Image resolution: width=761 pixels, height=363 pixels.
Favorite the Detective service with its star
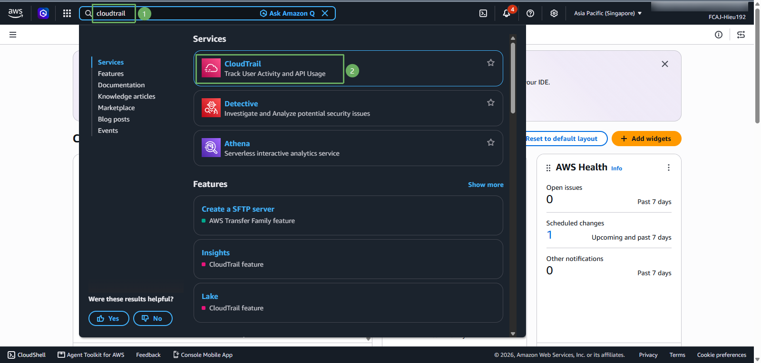pos(491,102)
